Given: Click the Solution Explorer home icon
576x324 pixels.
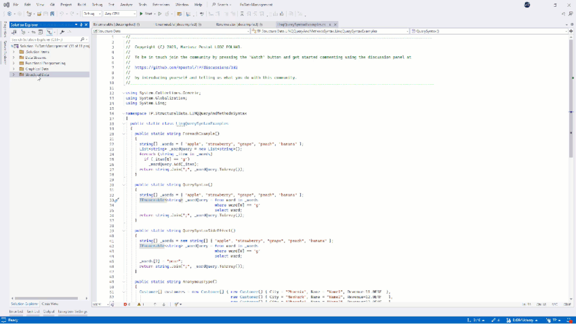Looking at the screenshot, I should 14,32.
